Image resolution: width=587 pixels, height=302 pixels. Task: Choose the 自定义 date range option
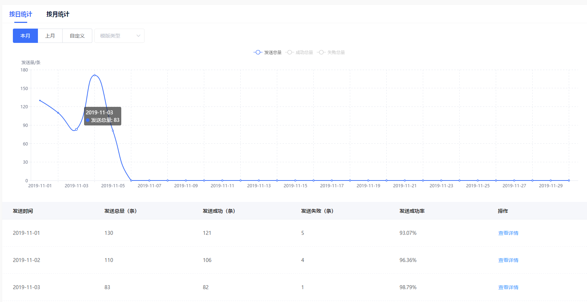[77, 36]
